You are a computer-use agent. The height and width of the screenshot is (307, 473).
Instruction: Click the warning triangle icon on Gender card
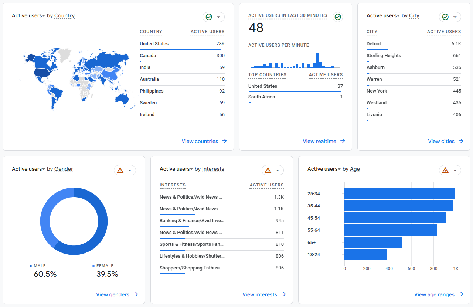click(120, 170)
